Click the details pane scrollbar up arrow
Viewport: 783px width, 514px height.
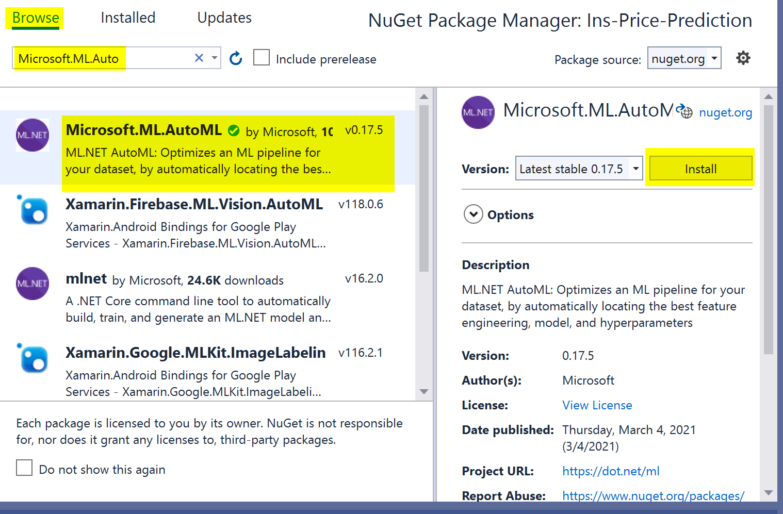point(769,96)
